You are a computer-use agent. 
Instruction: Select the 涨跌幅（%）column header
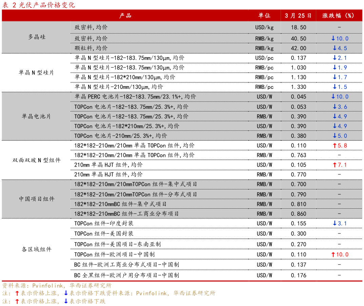click(339, 16)
